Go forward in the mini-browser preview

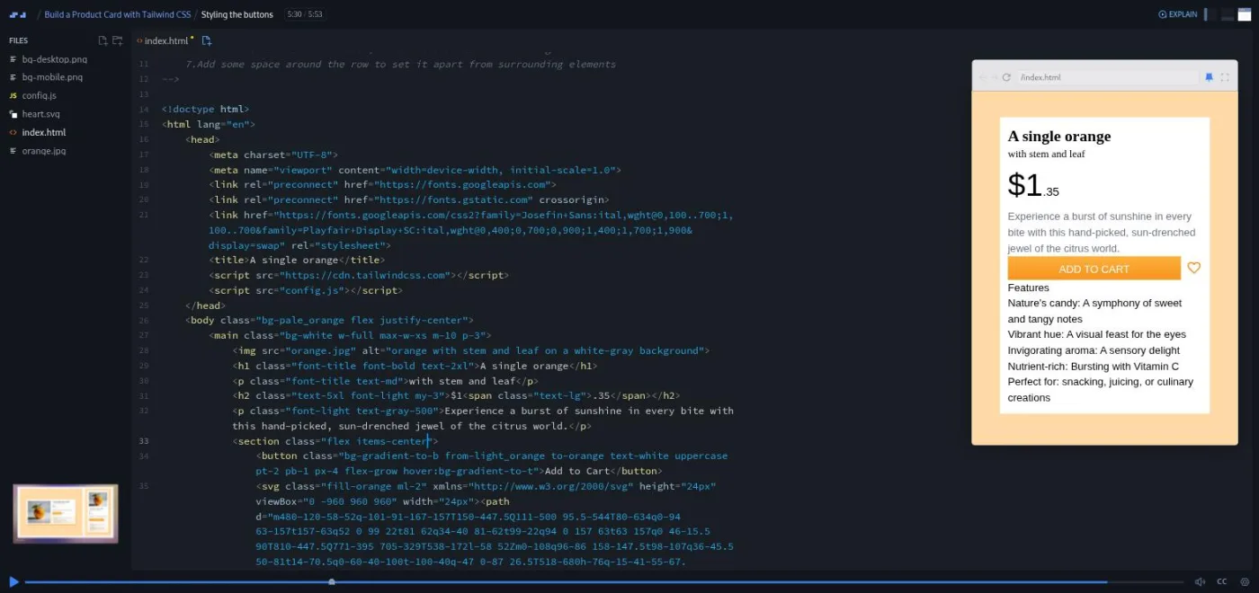coord(995,77)
